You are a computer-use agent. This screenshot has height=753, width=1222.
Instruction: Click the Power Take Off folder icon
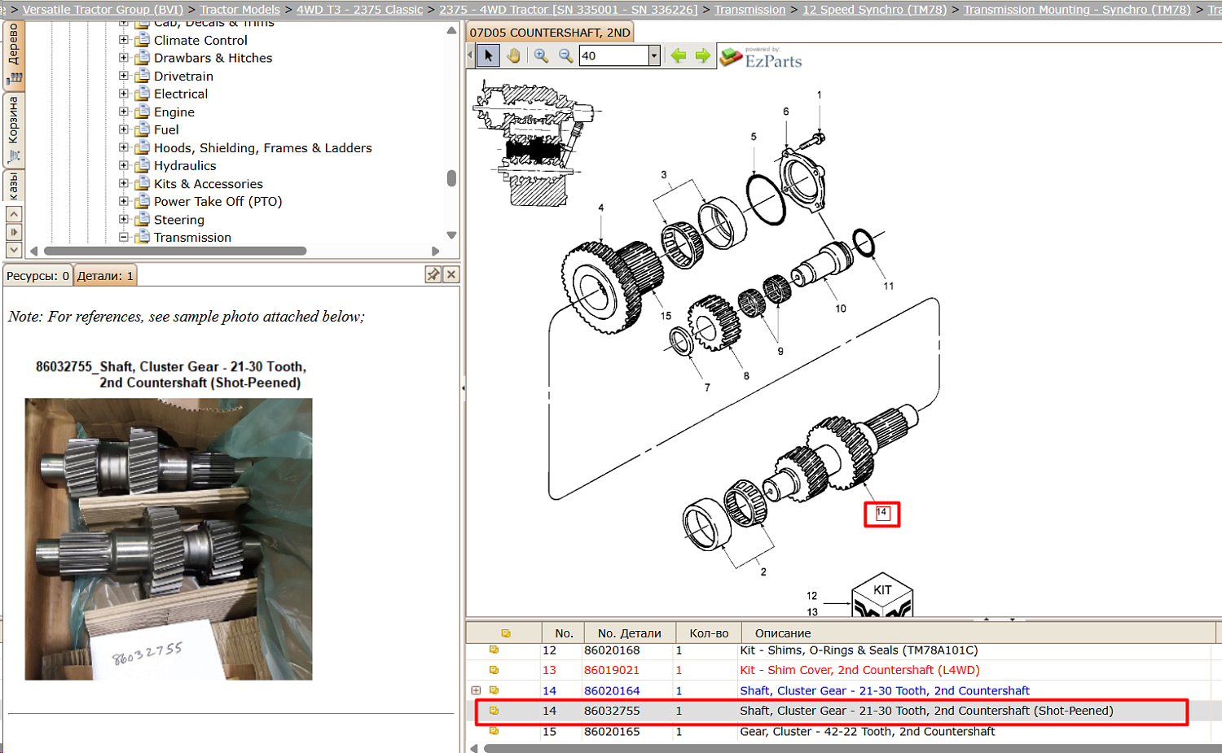point(143,201)
